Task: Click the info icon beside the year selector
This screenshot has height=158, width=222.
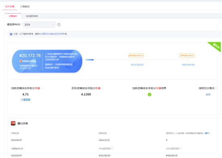Action: coord(59,25)
